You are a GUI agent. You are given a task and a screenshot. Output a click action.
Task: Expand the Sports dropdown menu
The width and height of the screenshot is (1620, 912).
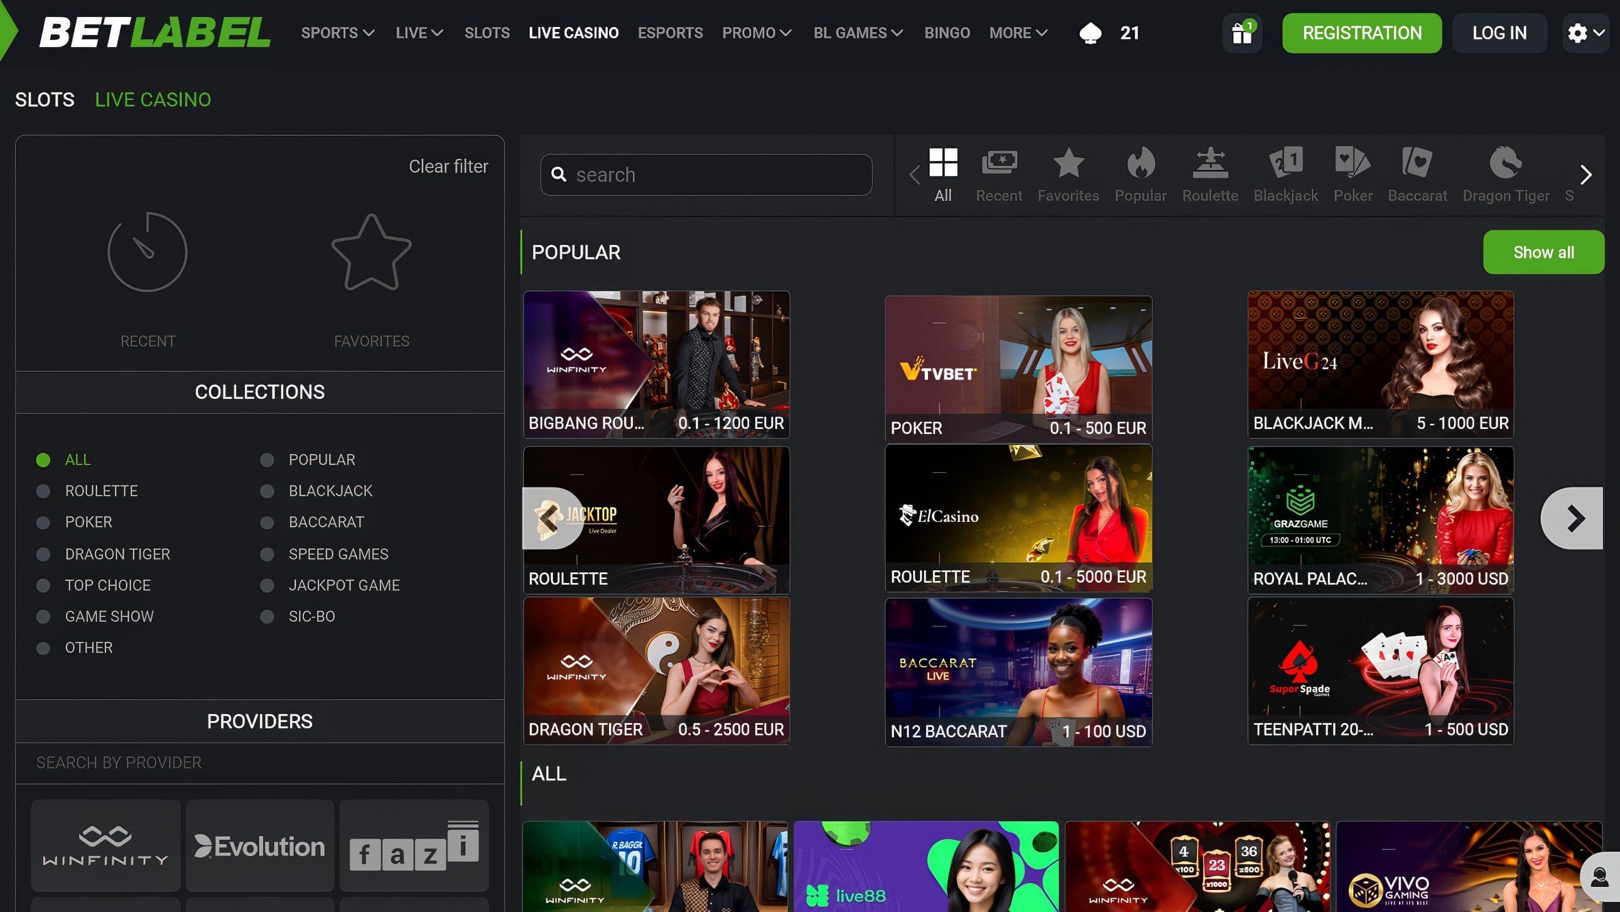337,33
